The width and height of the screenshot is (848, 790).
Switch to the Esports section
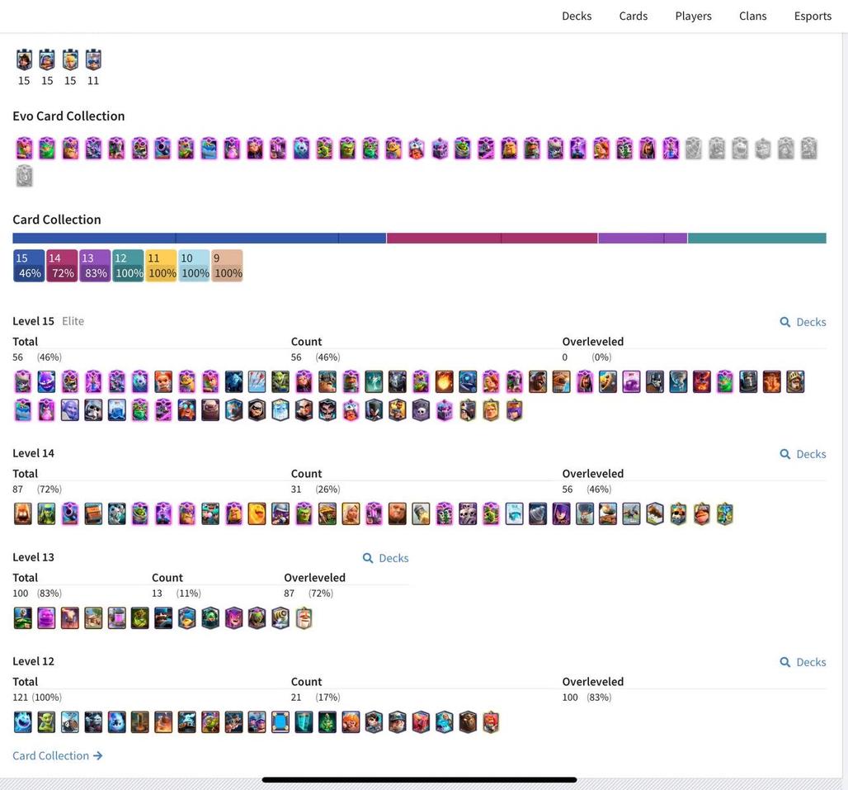[x=813, y=17]
